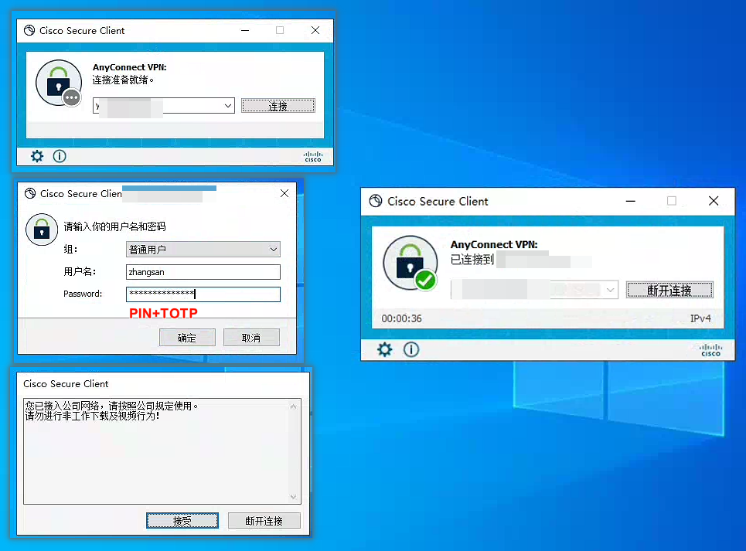
Task: Close the connected Cisco Secure Client window
Action: (x=714, y=201)
